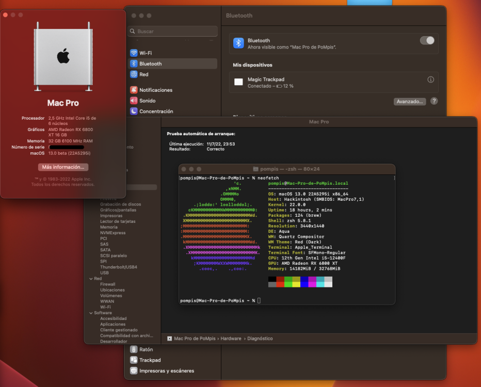Select SATA in hardware list
The image size is (481, 387).
[105, 250]
